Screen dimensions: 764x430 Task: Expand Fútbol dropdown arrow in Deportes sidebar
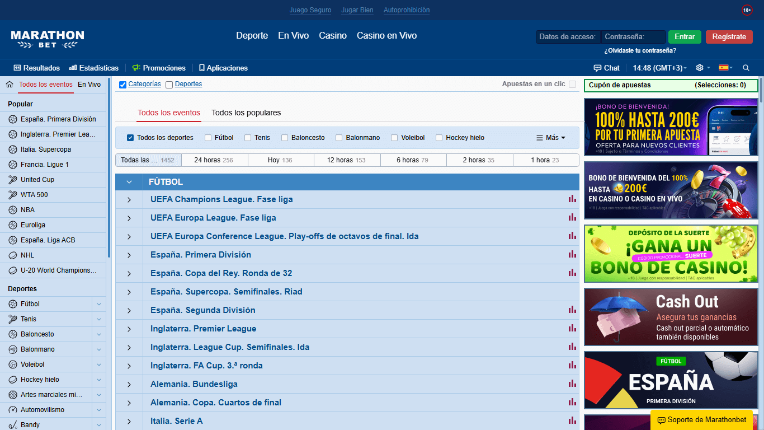click(x=99, y=304)
